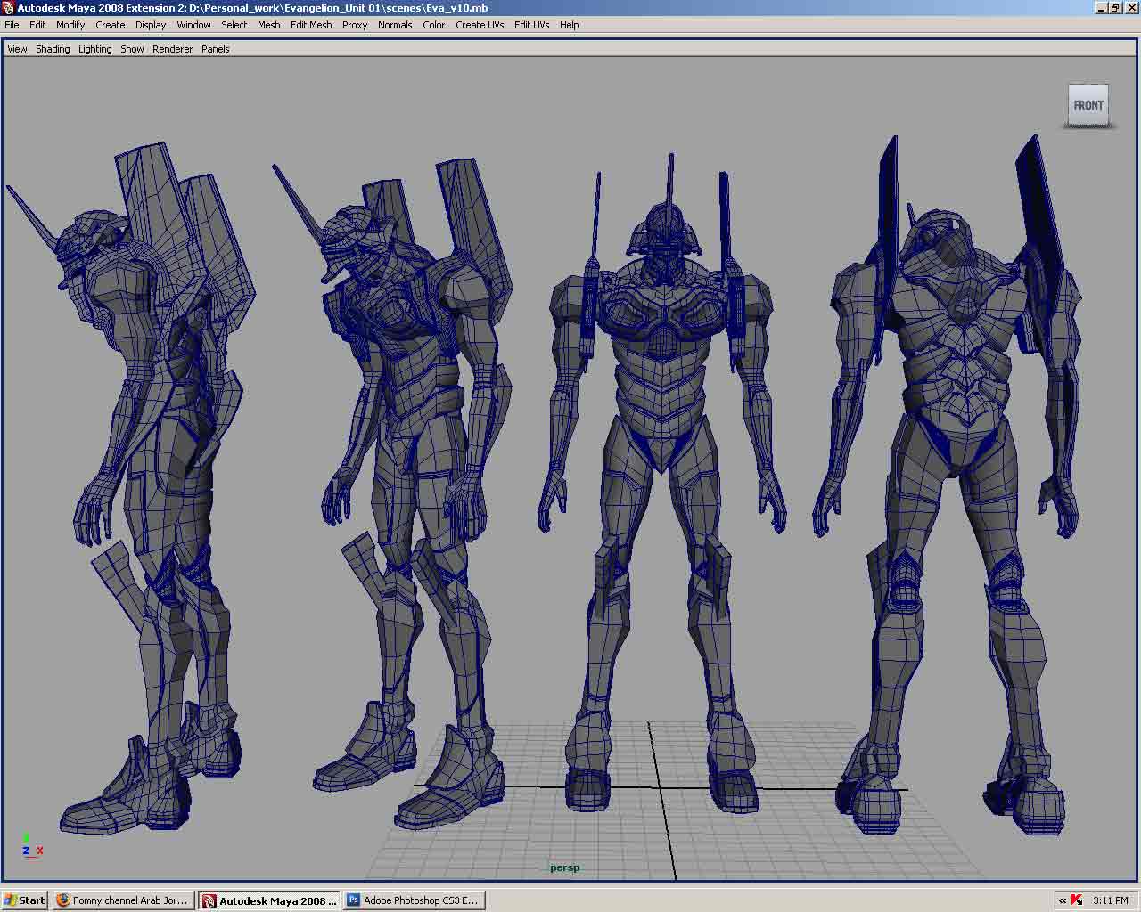Open the Color menu
Image resolution: width=1141 pixels, height=912 pixels.
[x=434, y=25]
